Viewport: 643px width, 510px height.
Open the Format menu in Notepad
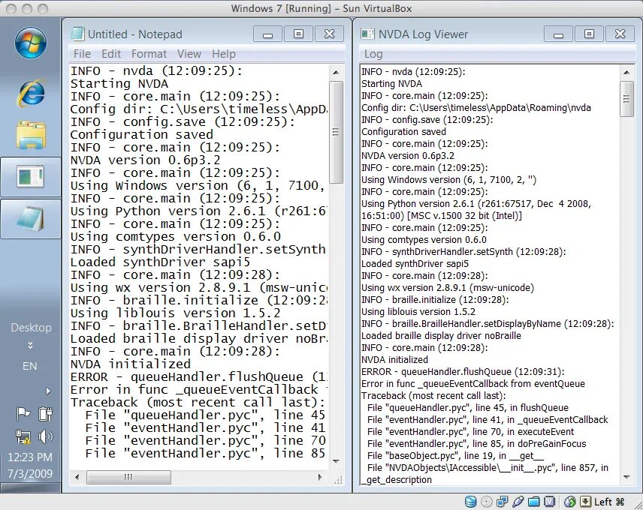149,54
